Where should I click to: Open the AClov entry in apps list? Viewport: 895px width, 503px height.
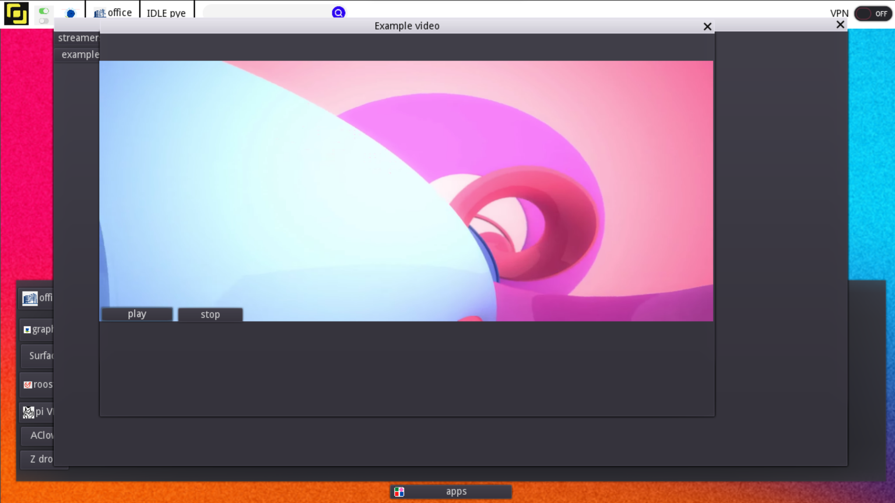click(37, 435)
